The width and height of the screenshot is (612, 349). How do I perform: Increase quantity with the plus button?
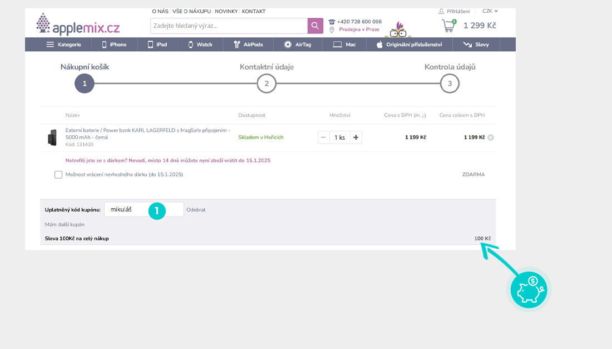click(356, 137)
